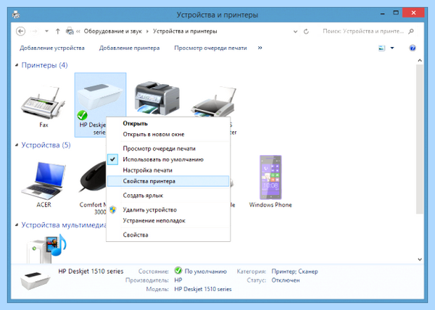This screenshot has width=435, height=310.
Task: Click the По умолчанию state value
Action: [x=206, y=272]
